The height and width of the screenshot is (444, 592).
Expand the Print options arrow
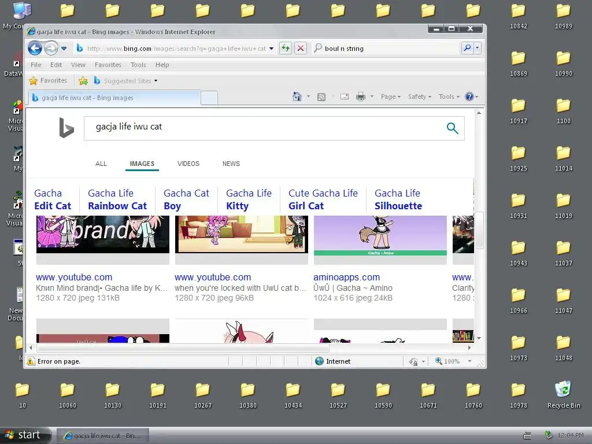click(372, 97)
